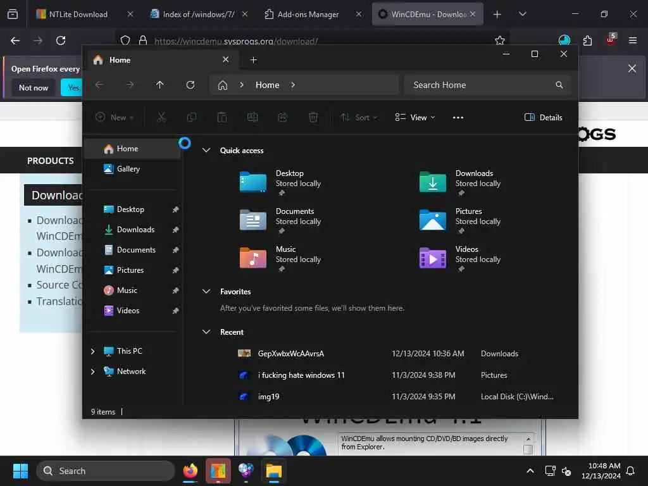The width and height of the screenshot is (648, 486).
Task: List all Firefox tabs dropdown arrow
Action: pos(523,14)
